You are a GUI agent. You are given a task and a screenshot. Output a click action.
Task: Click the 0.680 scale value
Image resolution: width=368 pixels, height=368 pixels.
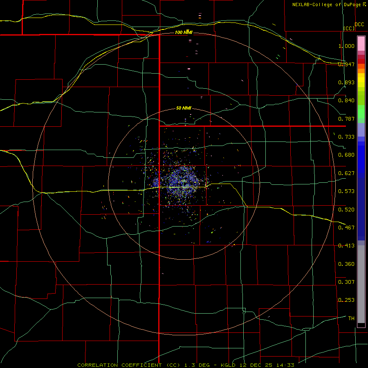pyautogui.click(x=346, y=155)
